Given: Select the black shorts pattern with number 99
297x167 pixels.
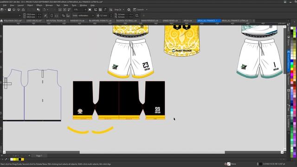Looking at the screenshot, I should click(119, 100).
